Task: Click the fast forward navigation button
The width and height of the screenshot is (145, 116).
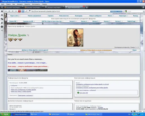Action: [x=16, y=11]
